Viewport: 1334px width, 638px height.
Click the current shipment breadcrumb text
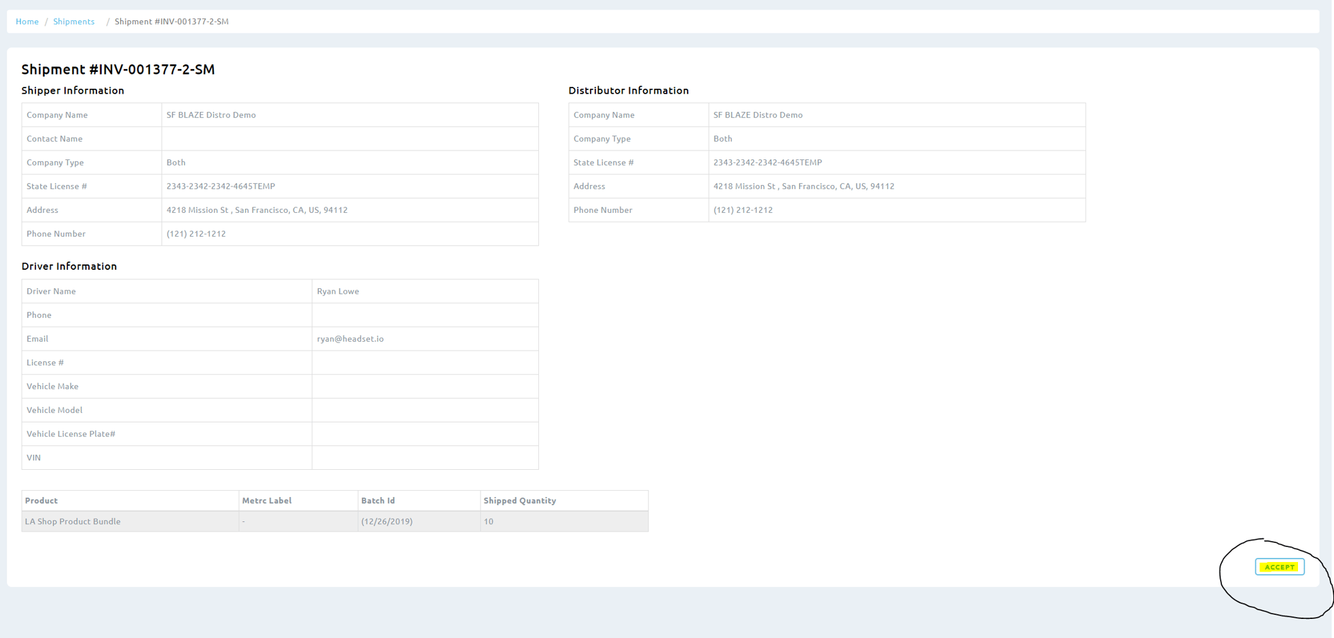(171, 22)
